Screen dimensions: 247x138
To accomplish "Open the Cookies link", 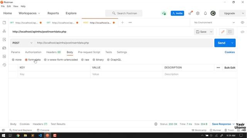I will coord(230,52).
